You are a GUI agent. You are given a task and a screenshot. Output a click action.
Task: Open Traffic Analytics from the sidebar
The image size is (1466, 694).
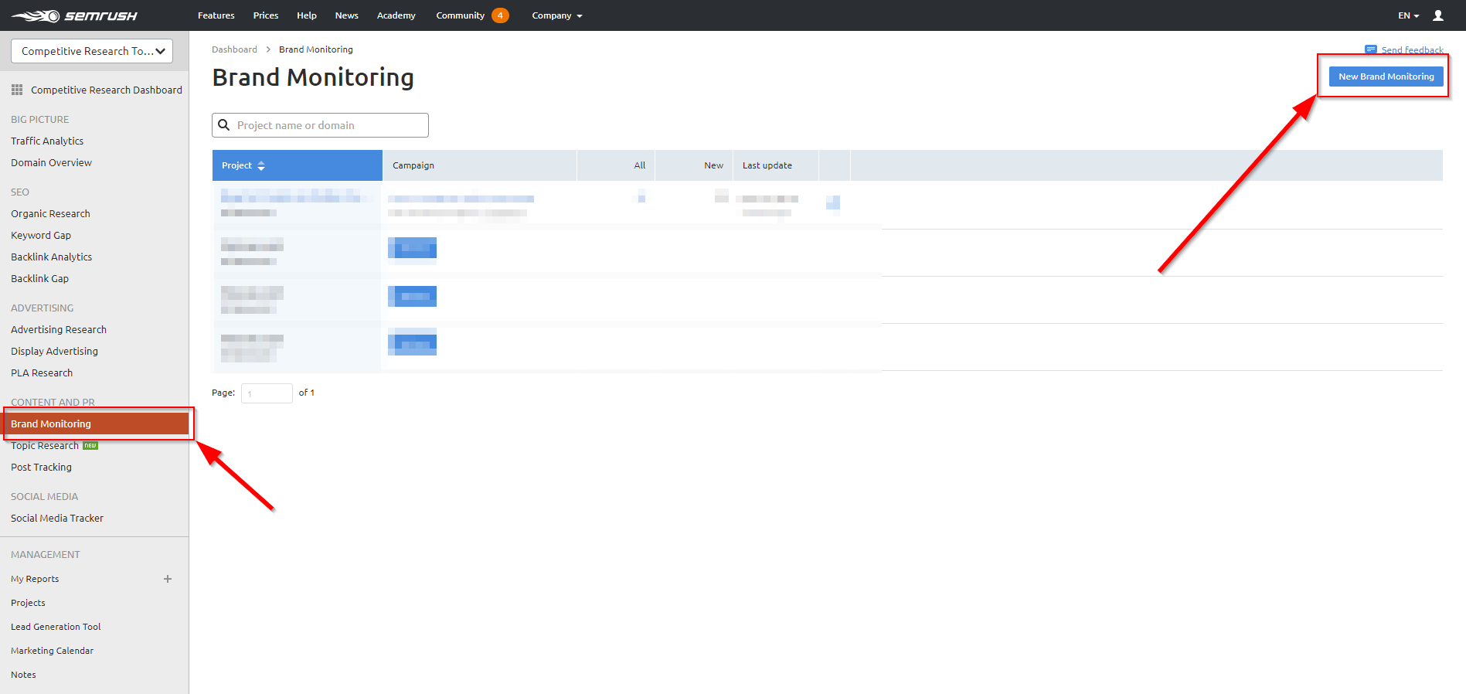47,141
